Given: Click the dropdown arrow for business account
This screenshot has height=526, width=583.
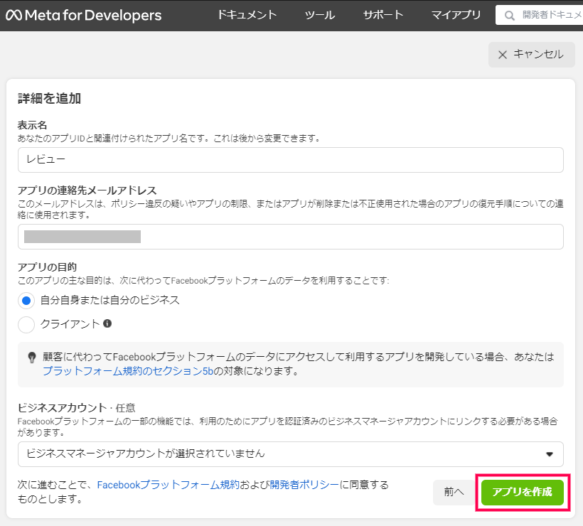Looking at the screenshot, I should (x=550, y=454).
